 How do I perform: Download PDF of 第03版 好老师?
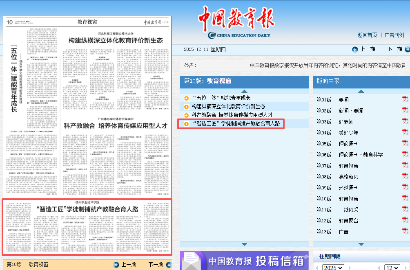(405, 121)
